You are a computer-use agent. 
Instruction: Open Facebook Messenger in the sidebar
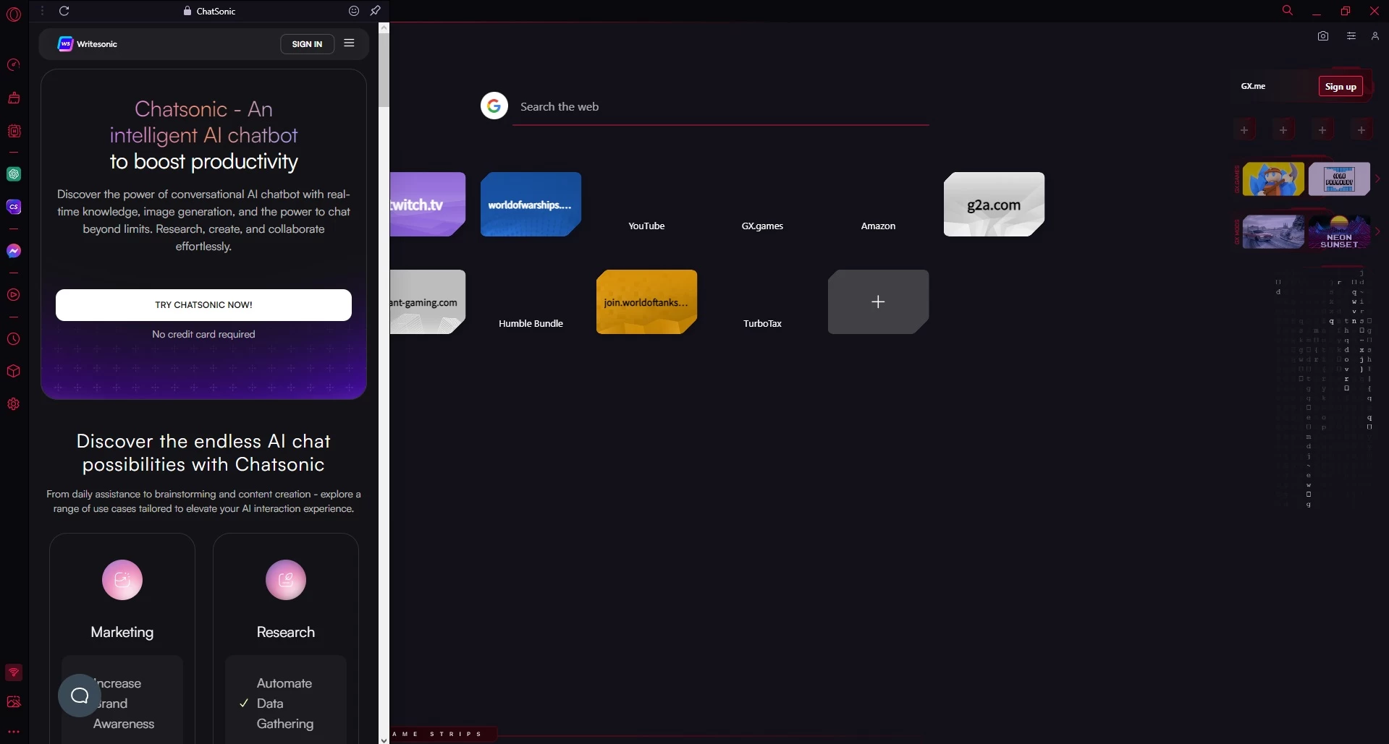(13, 251)
